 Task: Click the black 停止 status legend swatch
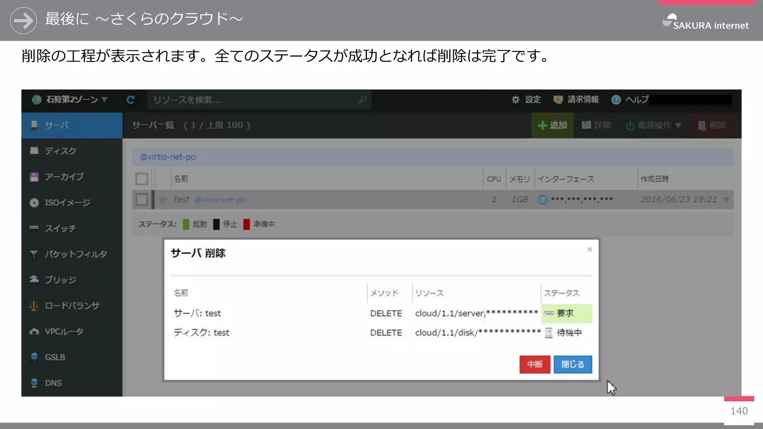click(216, 224)
